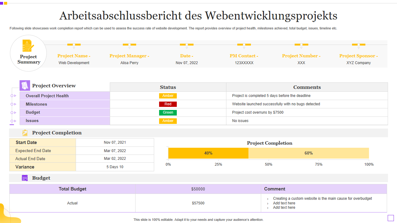Click the 60% segment of completion bar
This screenshot has height=223, width=397.
(x=309, y=153)
